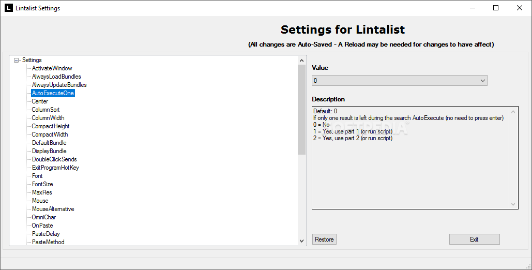The width and height of the screenshot is (532, 270).
Task: Select the Center setting
Action: tap(40, 101)
